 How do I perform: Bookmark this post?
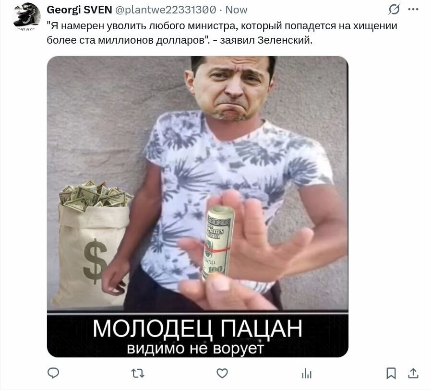(391, 374)
